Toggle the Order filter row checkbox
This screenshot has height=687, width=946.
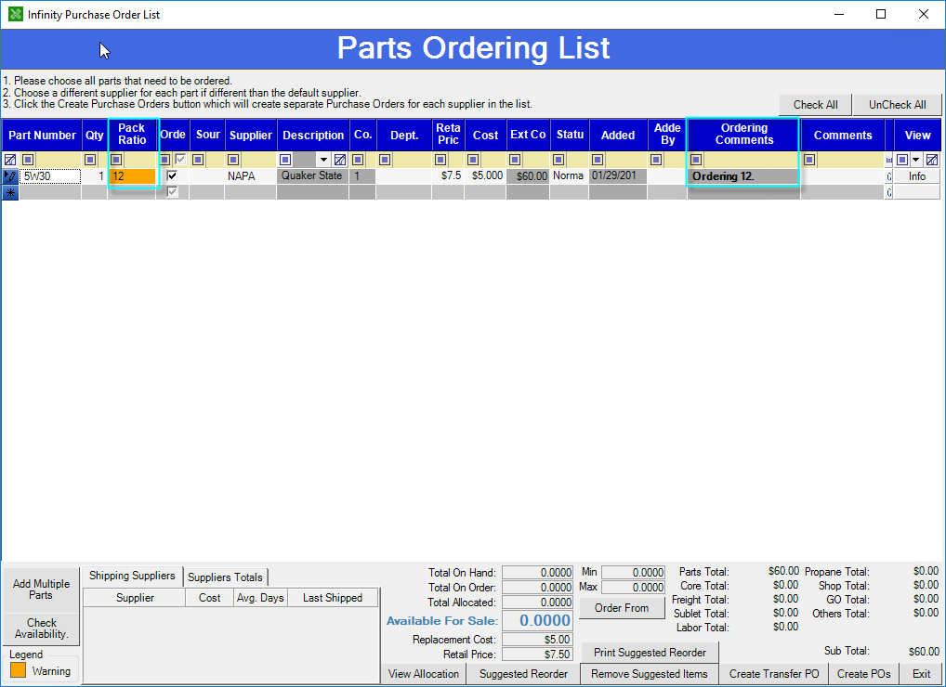pos(180,159)
